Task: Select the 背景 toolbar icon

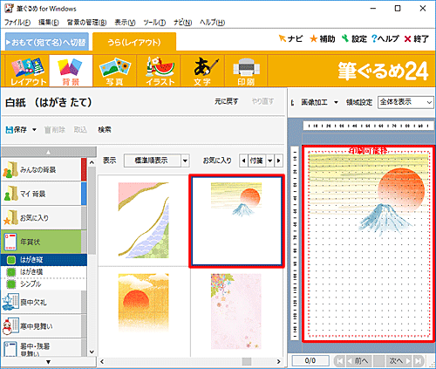Action: coord(71,71)
